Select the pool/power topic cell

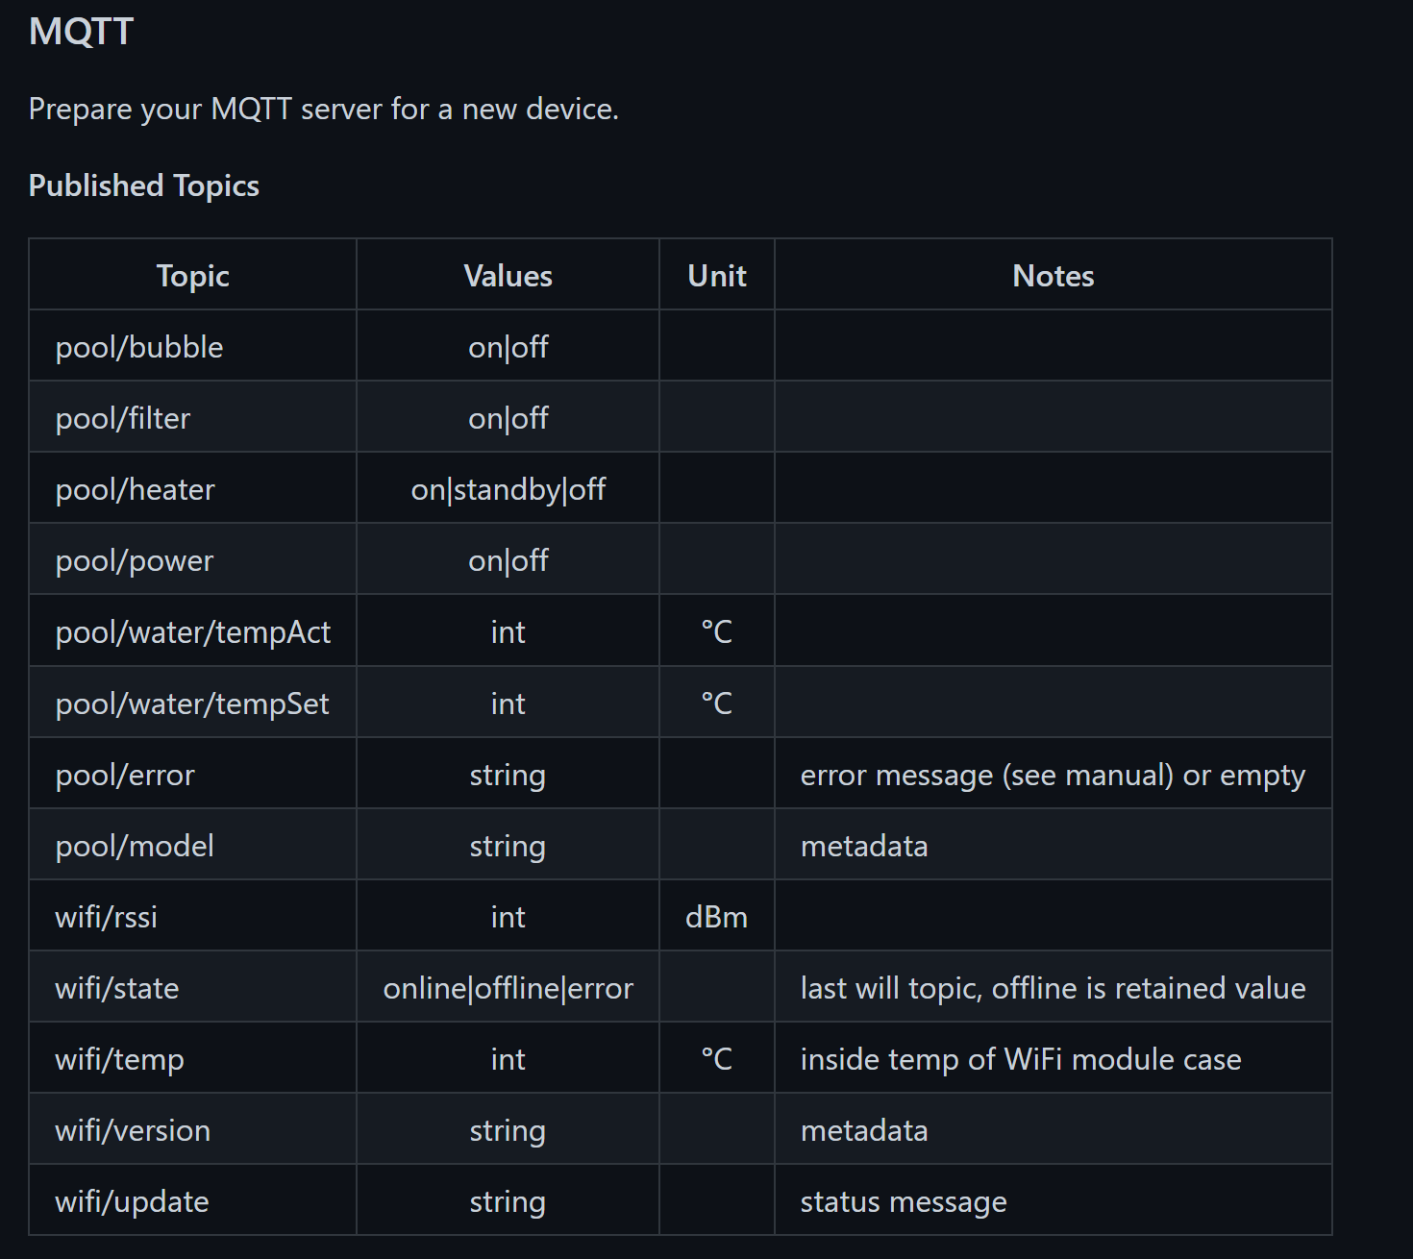point(135,560)
